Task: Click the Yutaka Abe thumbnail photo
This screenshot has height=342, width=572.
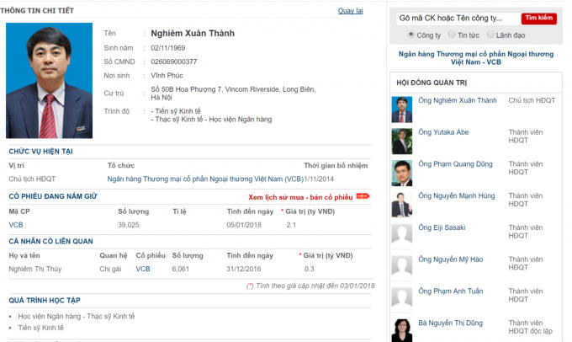Action: [402, 141]
